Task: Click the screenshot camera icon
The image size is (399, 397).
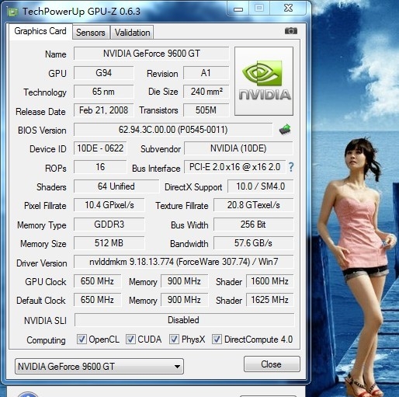Action: [x=291, y=31]
